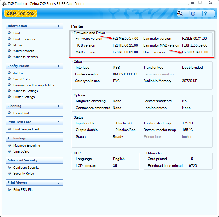Open the Media information page
Screen dimensions: 219x217
point(17,45)
